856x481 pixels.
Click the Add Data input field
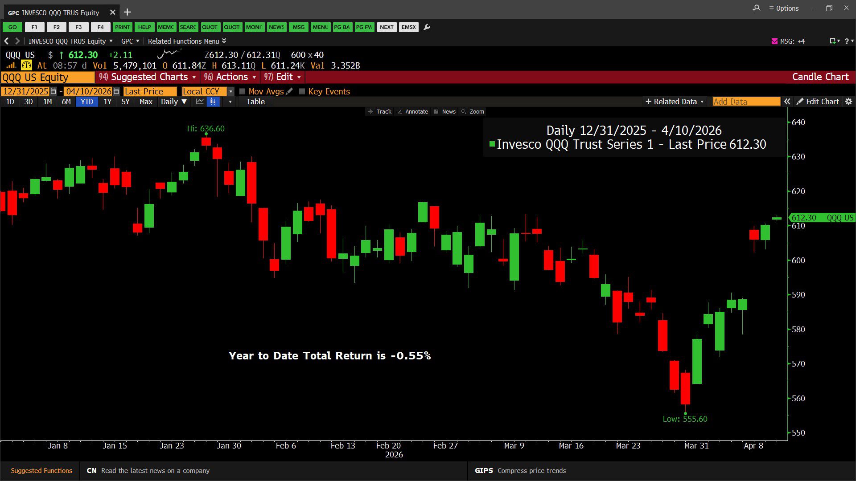tap(746, 102)
